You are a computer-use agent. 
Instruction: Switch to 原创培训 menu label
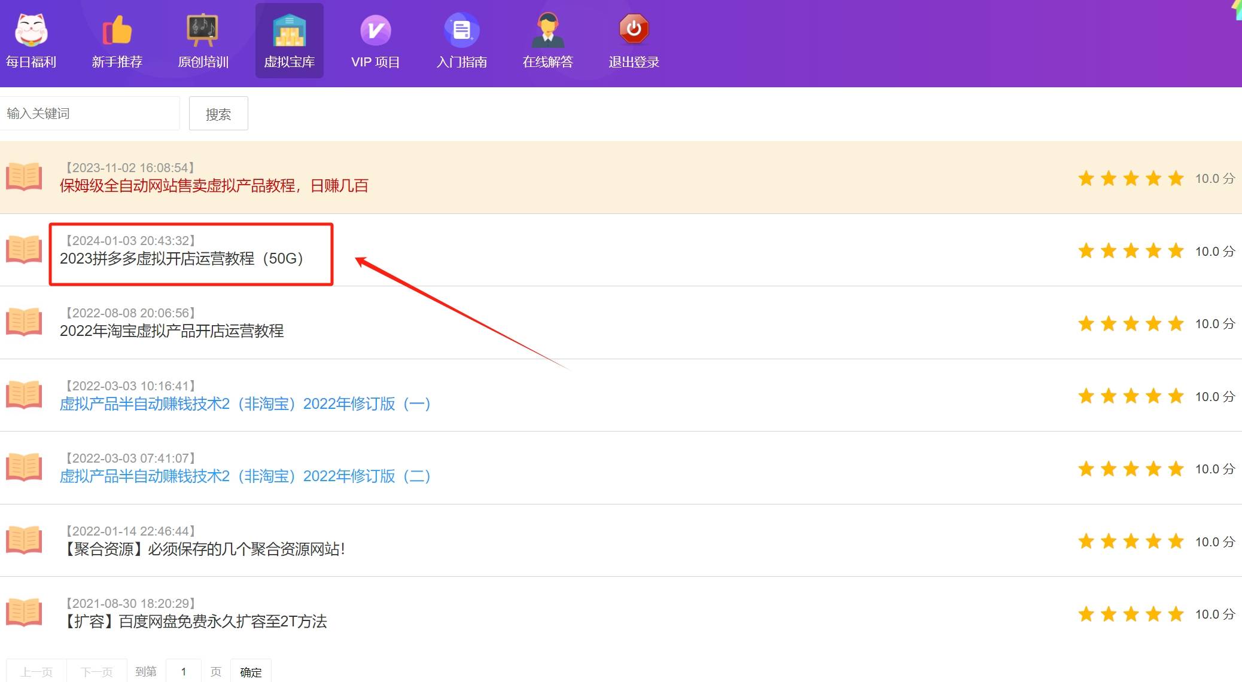[203, 62]
